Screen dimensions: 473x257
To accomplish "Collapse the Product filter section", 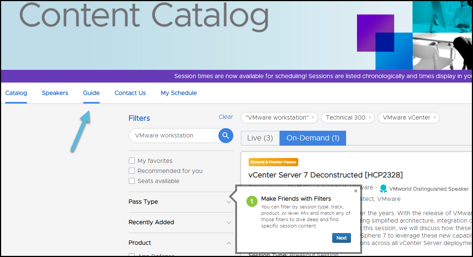I will click(x=181, y=243).
